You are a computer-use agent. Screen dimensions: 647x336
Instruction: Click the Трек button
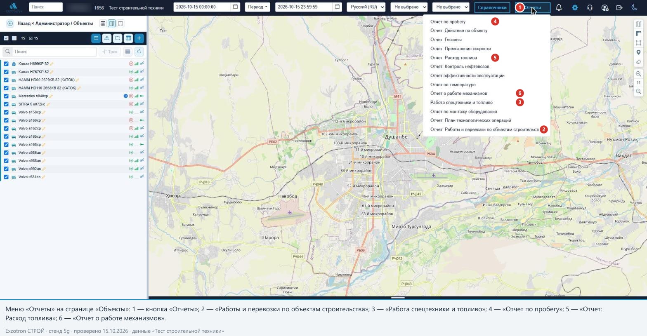coord(110,52)
